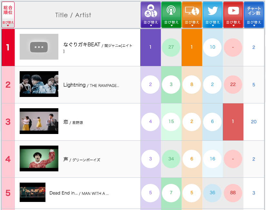Click the chart-in count 20 for 恋

pyautogui.click(x=254, y=121)
